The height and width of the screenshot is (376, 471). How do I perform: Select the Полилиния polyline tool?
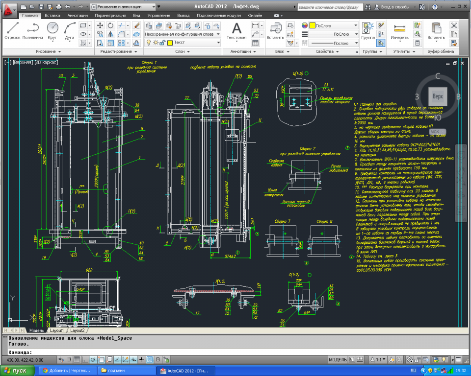tap(32, 31)
